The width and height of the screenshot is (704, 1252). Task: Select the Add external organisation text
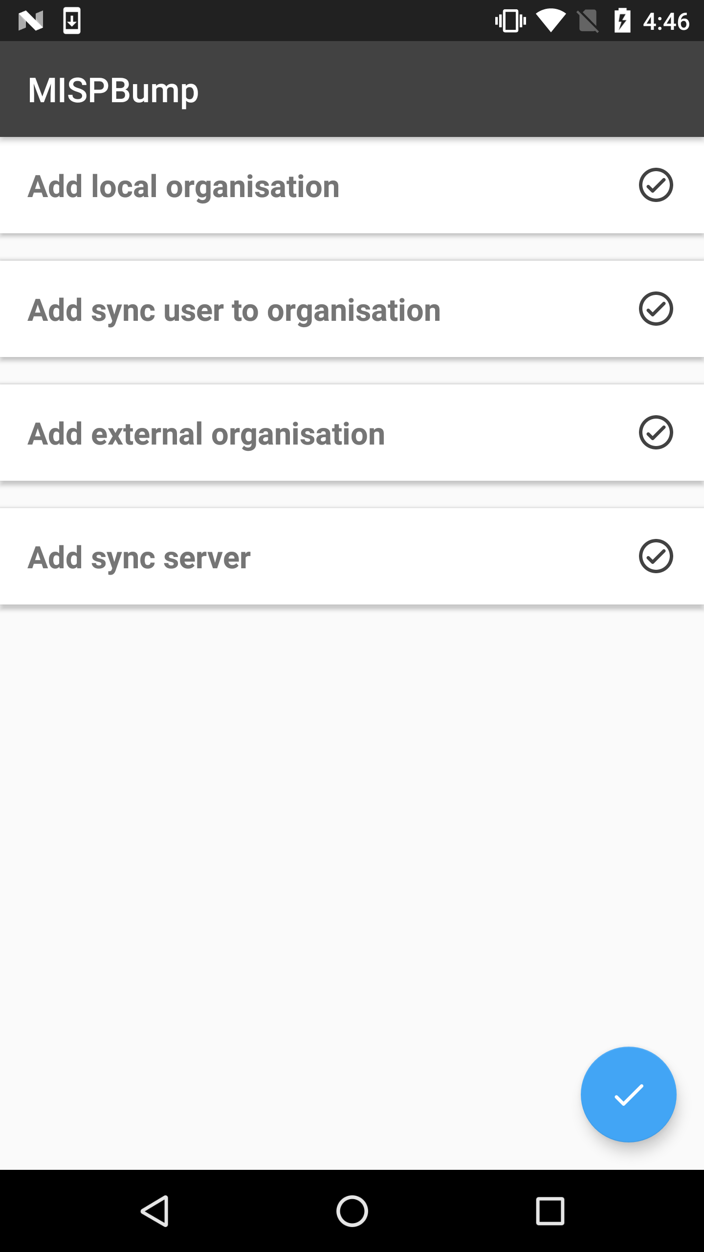(x=206, y=434)
